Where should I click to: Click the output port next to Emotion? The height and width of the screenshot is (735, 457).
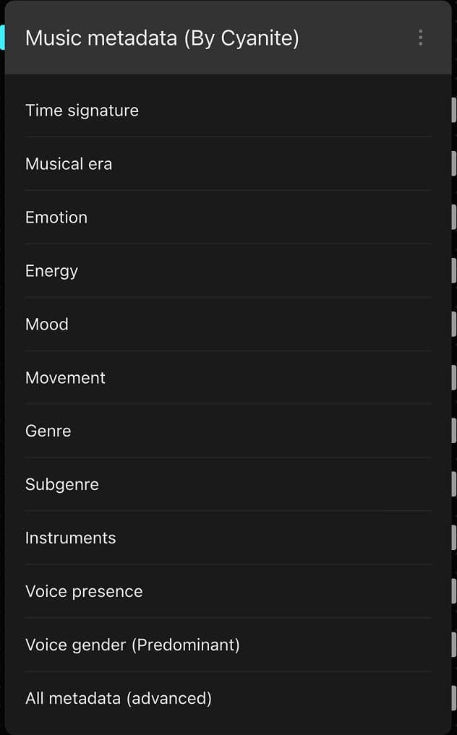point(453,217)
